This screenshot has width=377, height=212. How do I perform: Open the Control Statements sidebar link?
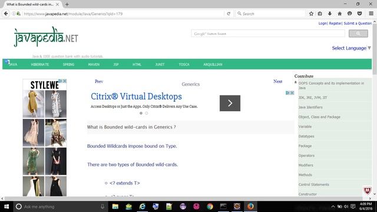[x=313, y=184]
